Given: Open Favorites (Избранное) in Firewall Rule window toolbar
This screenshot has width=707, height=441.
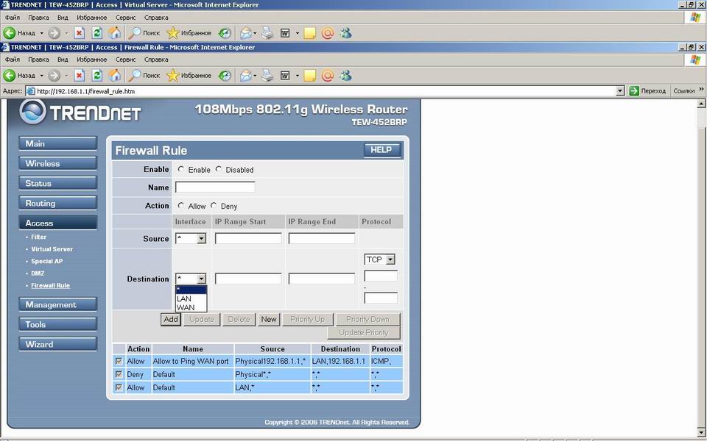Looking at the screenshot, I should click(x=189, y=76).
